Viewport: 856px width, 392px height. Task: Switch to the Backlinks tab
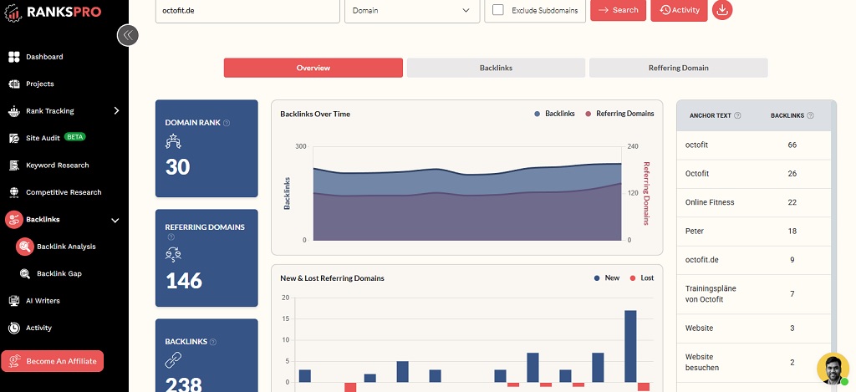(496, 68)
